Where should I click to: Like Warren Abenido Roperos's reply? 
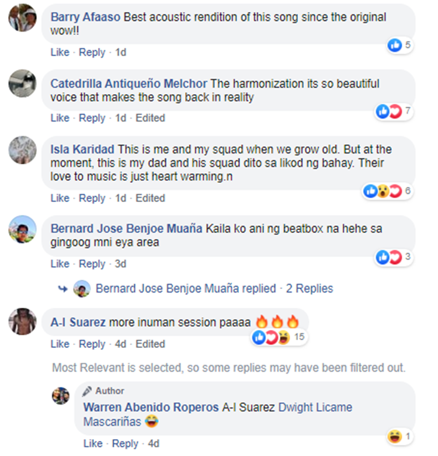pos(92,444)
